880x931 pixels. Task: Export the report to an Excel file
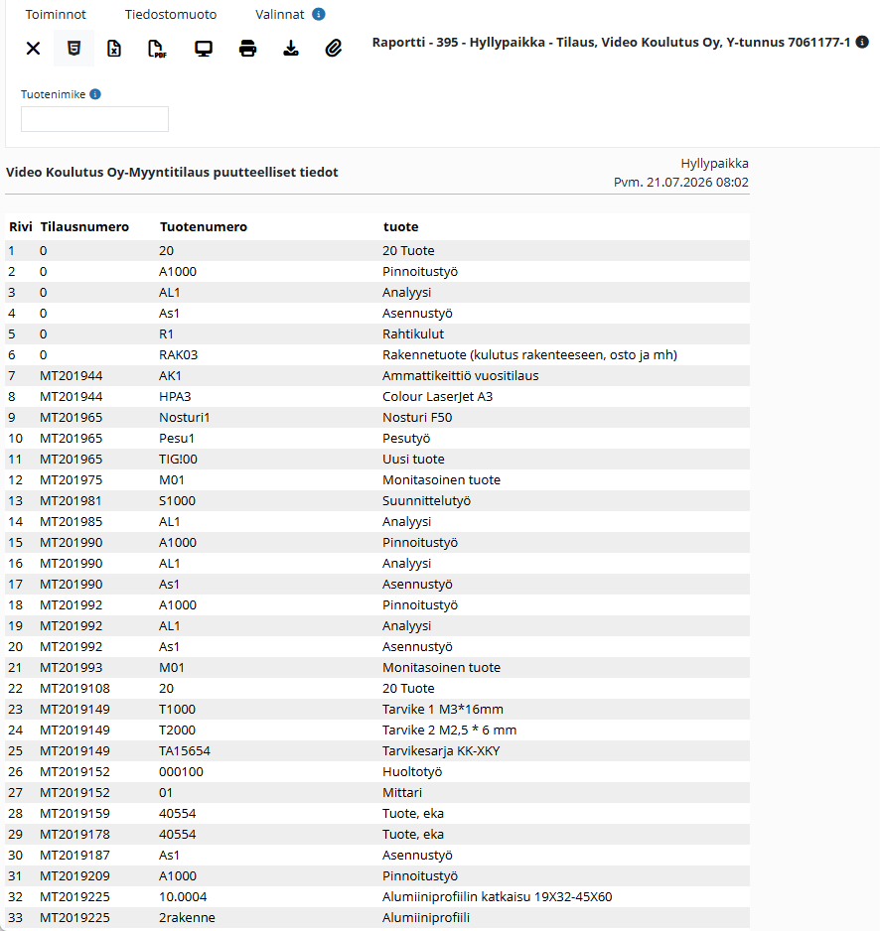tap(114, 48)
